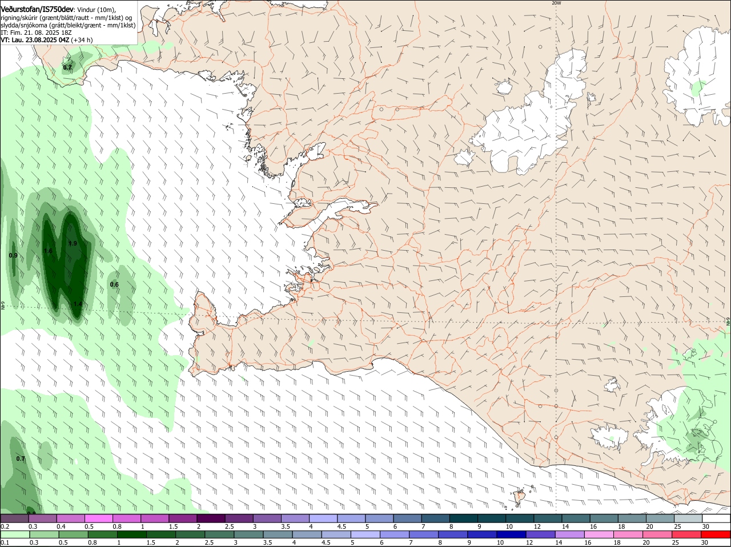Click the 0.1 label in the lower legend row
This screenshot has width=731, height=547.
coord(5,542)
